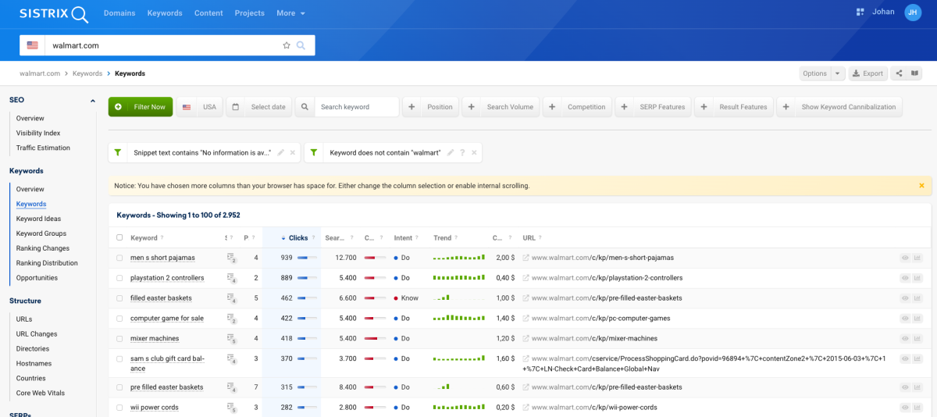This screenshot has height=417, width=937.
Task: Open the JH user avatar
Action: [x=913, y=12]
